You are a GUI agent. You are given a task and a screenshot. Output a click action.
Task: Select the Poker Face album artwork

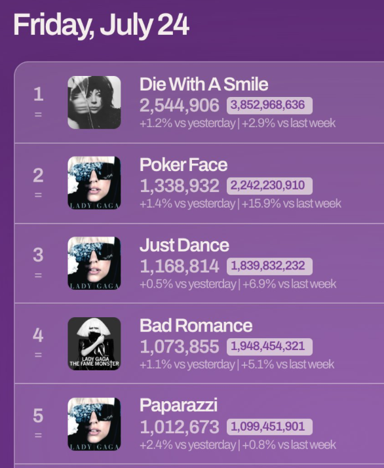coord(94,183)
